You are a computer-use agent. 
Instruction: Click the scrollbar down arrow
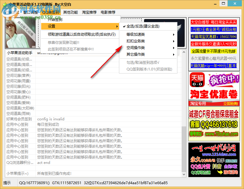(184, 174)
